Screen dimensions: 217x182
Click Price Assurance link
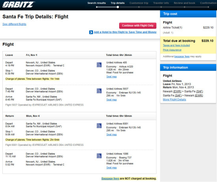[172, 50]
